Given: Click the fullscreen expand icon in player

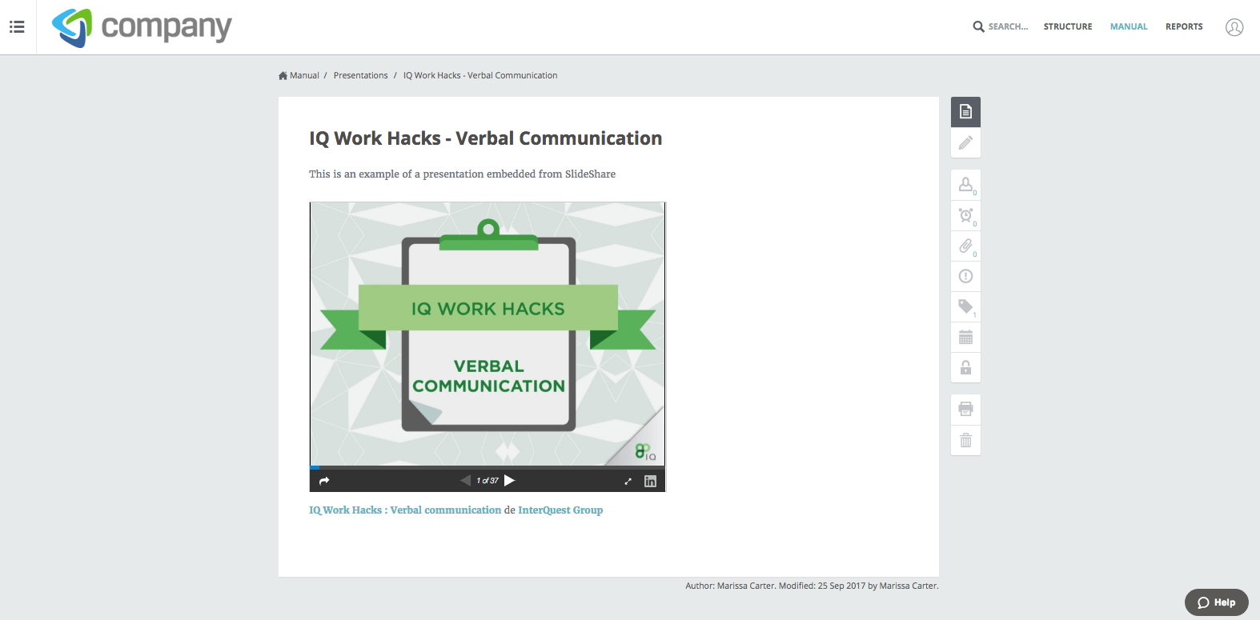Looking at the screenshot, I should (x=628, y=481).
